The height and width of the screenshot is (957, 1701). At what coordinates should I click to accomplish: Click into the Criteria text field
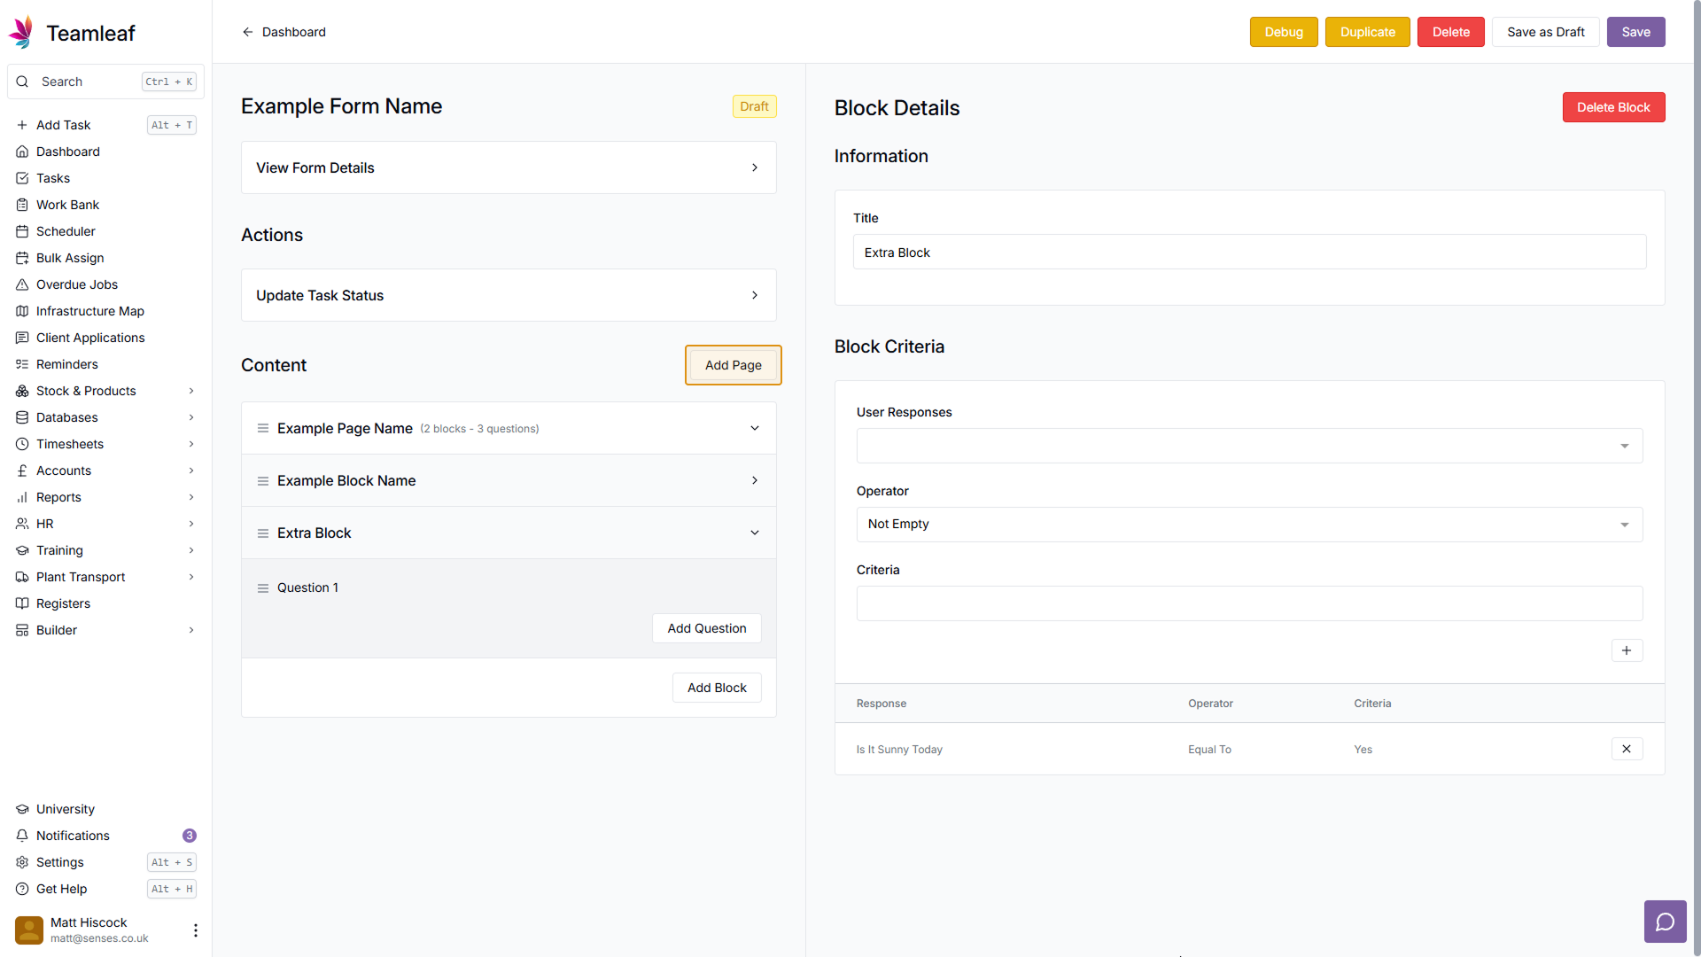tap(1248, 603)
